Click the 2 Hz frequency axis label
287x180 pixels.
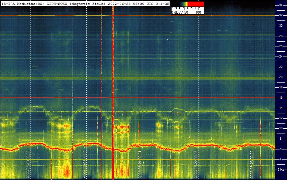click(281, 170)
